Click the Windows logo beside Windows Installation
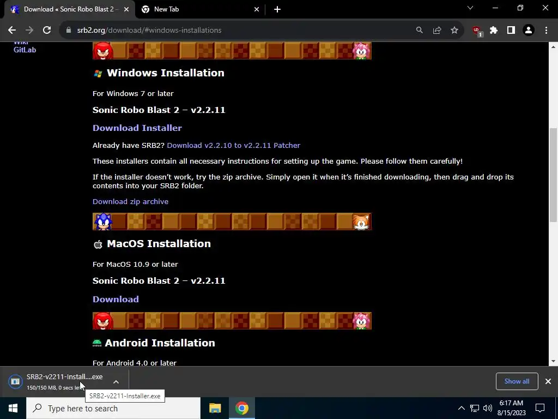Image resolution: width=558 pixels, height=419 pixels. click(98, 74)
